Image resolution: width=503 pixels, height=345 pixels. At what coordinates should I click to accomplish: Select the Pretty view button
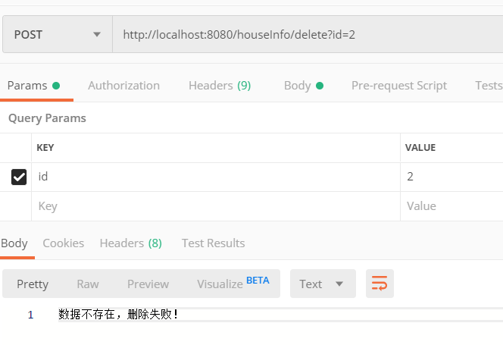[33, 284]
